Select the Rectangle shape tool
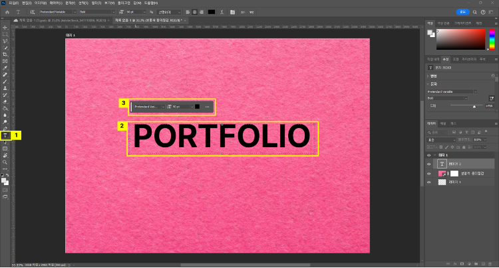Image resolution: width=499 pixels, height=268 pixels. [x=5, y=149]
